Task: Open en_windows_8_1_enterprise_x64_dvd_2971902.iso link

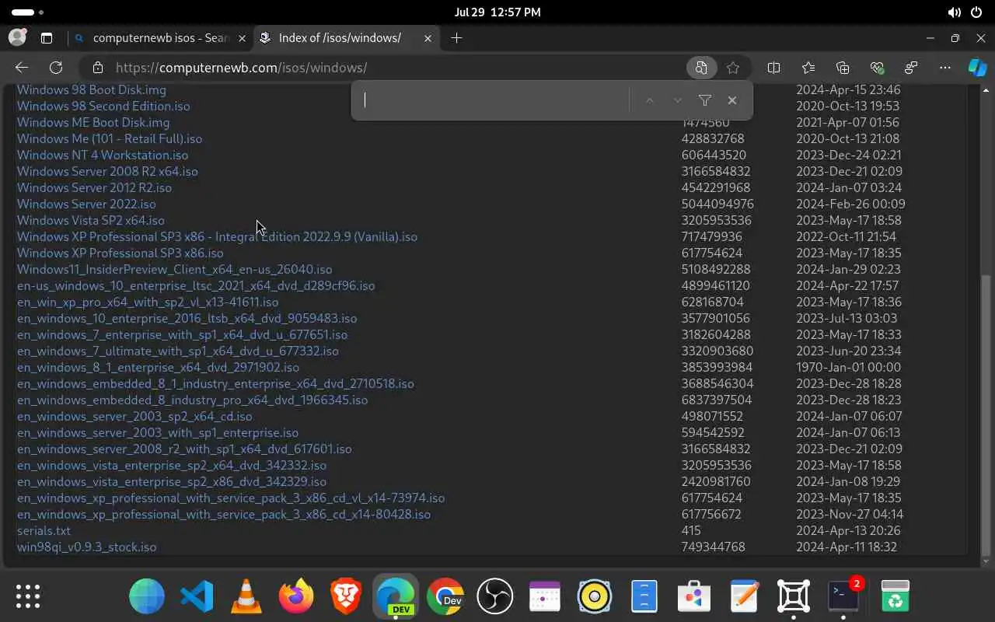Action: (158, 367)
